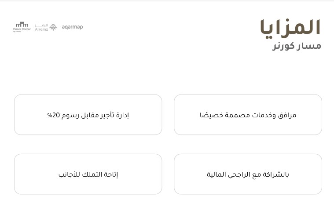Select the بالشراكة مع الراجحي المالية card
334x203 pixels.
point(248,174)
